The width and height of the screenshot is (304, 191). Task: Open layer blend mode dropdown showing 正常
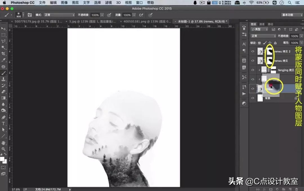pyautogui.click(x=263, y=36)
